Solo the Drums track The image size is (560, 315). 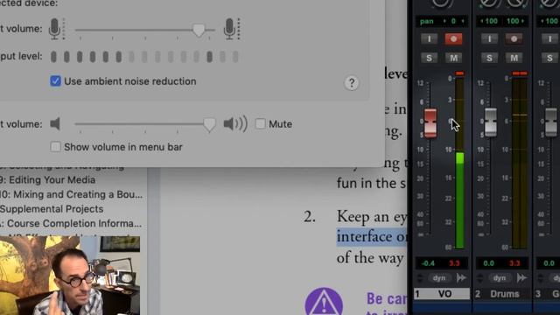point(489,58)
